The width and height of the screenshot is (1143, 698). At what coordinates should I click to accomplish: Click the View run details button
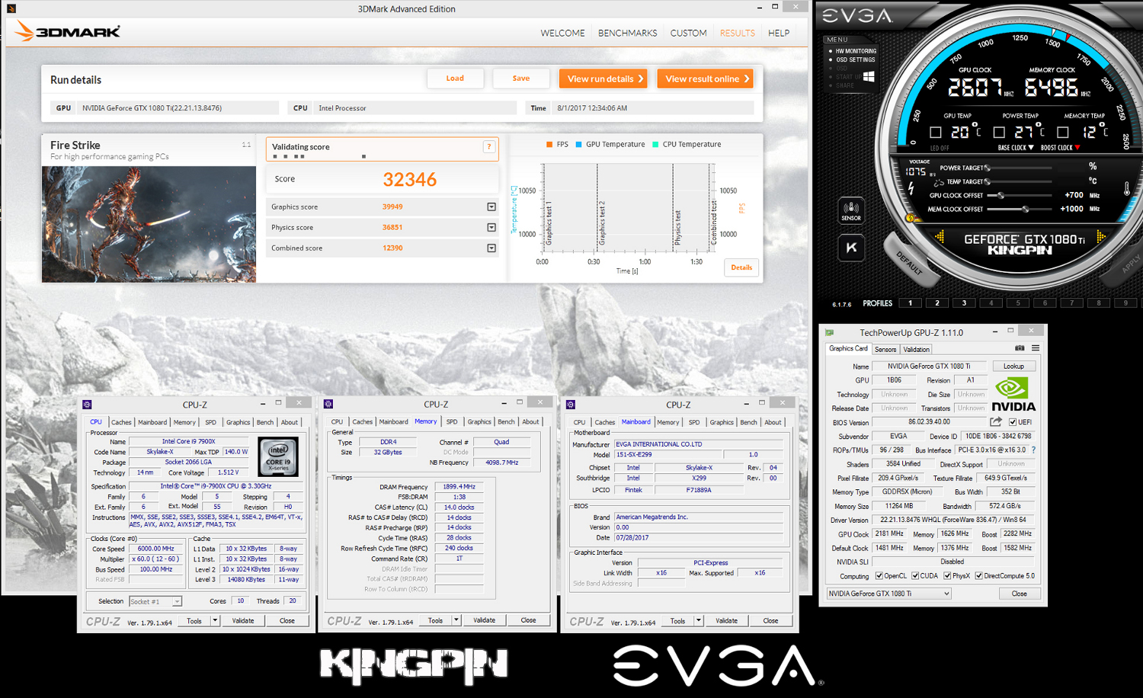coord(603,78)
